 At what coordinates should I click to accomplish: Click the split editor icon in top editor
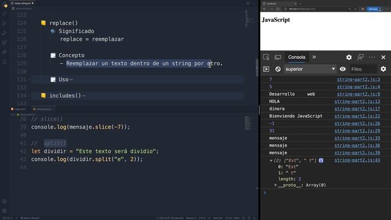(247, 3)
